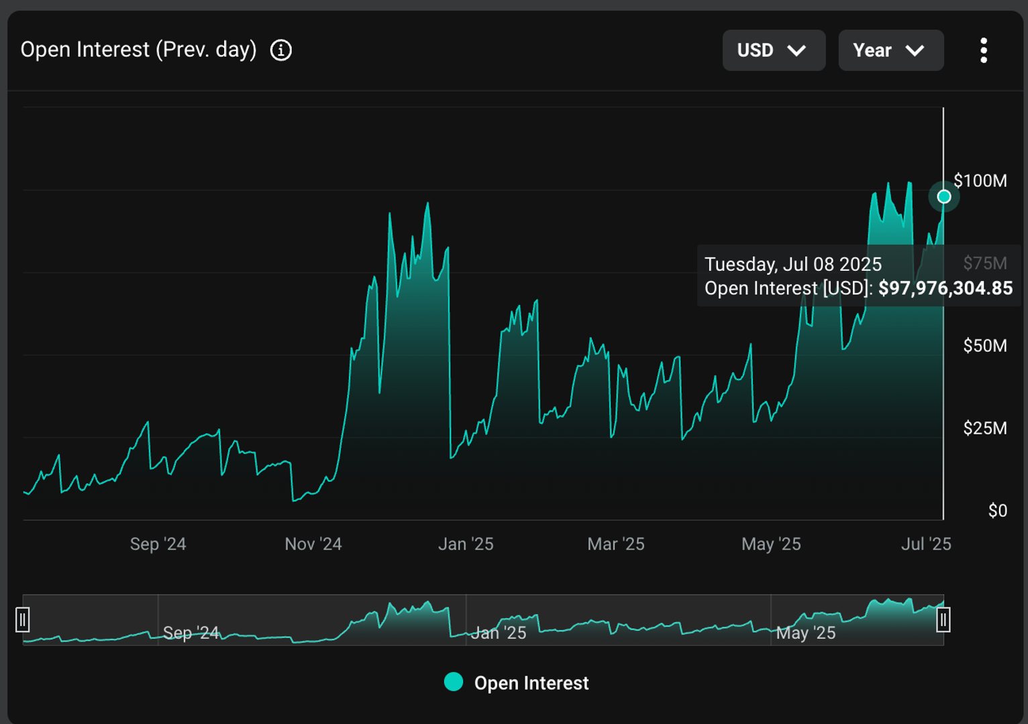
Task: Click the right brush handle of the minimap
Action: 945,620
